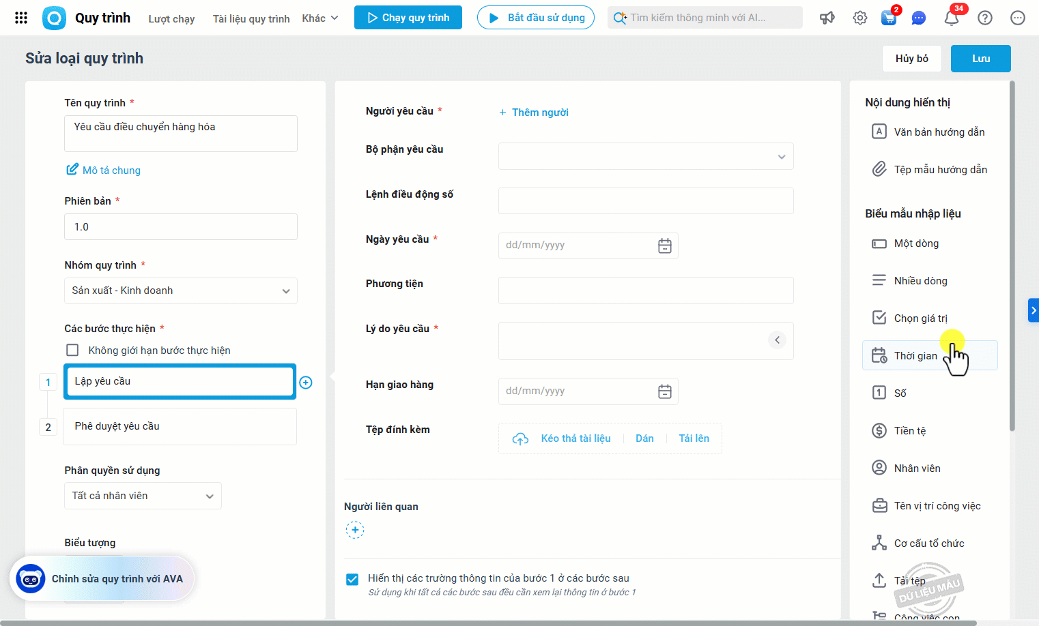Expand the Nhóm quy trình dropdown
Image resolution: width=1039 pixels, height=626 pixels.
(x=181, y=290)
